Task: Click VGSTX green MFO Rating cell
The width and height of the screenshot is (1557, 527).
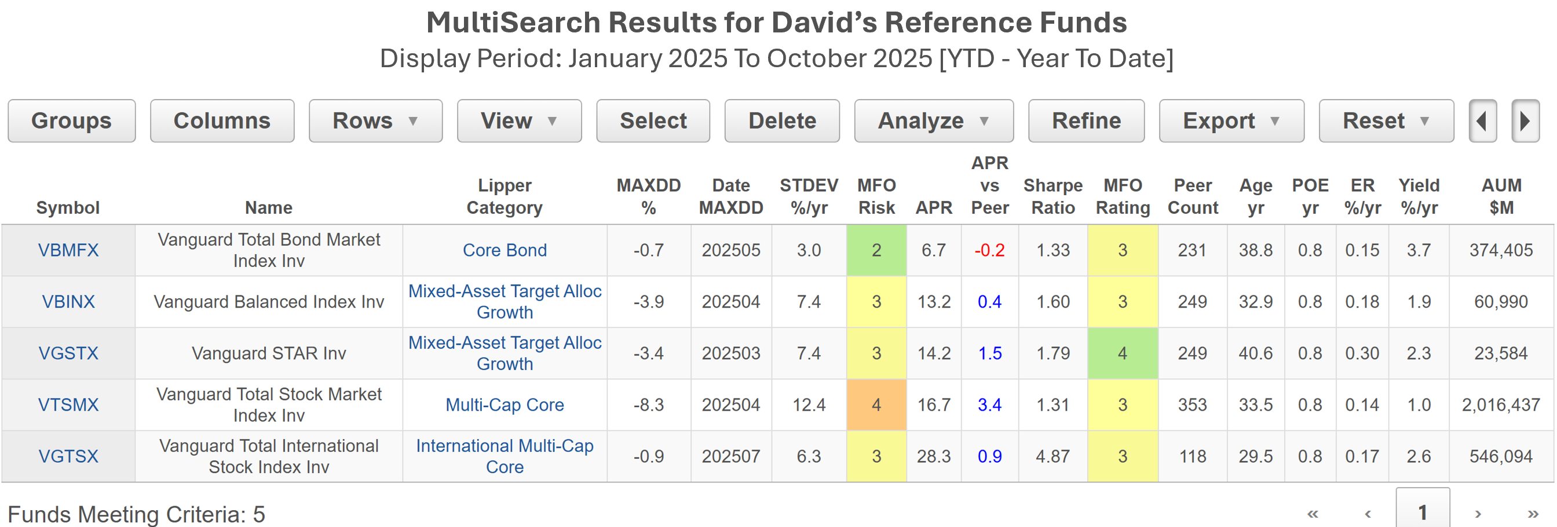Action: click(x=1122, y=353)
